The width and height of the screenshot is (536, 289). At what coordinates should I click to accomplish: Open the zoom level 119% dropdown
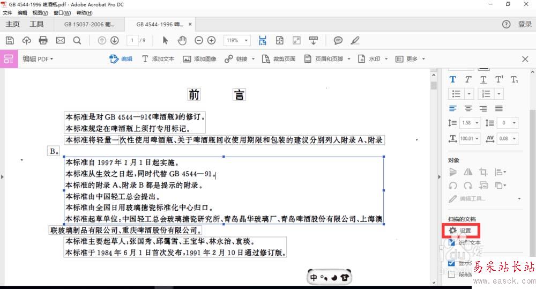(x=246, y=40)
